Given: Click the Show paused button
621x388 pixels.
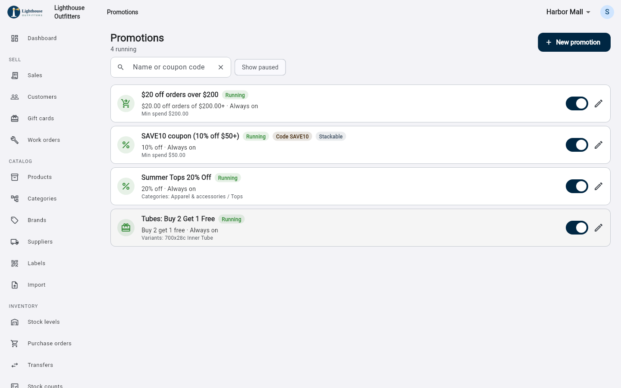Looking at the screenshot, I should 260,67.
